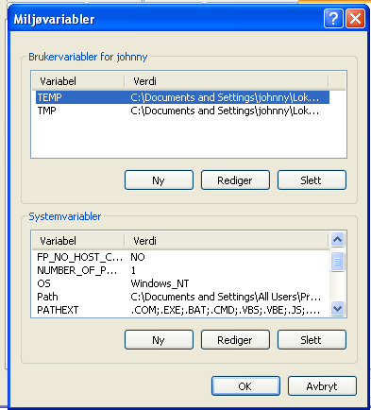Click the NO value of FP_NO_HOST_C...

point(138,257)
